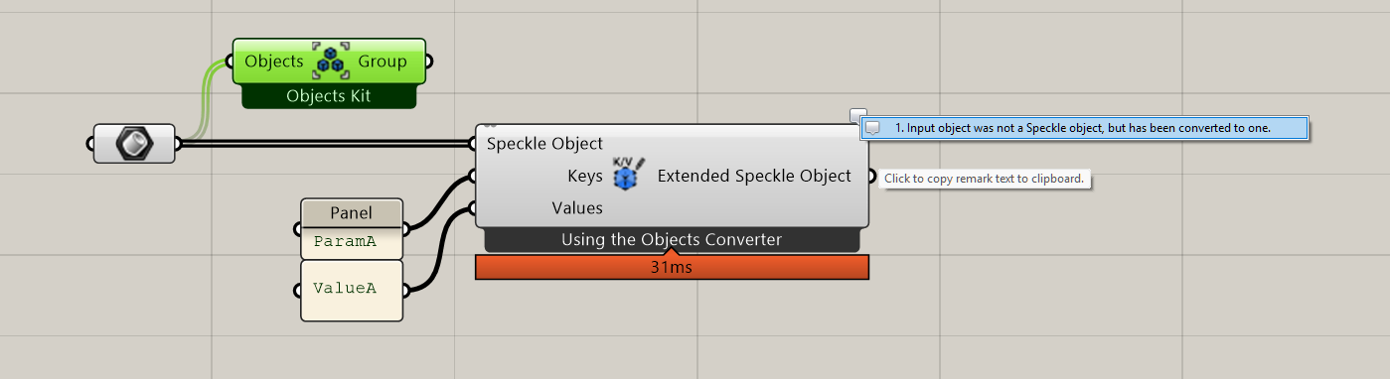The width and height of the screenshot is (1390, 379).
Task: Click the ParamA panel text
Action: [345, 241]
